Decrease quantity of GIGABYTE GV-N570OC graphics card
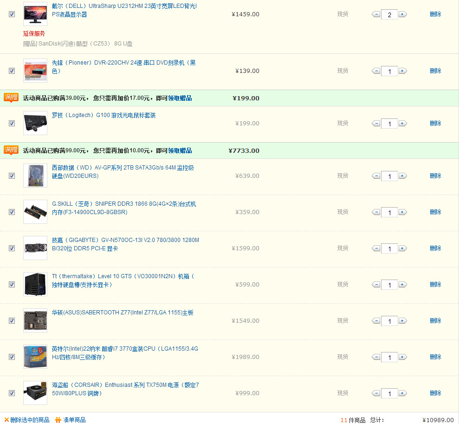459x424 pixels. pos(376,248)
